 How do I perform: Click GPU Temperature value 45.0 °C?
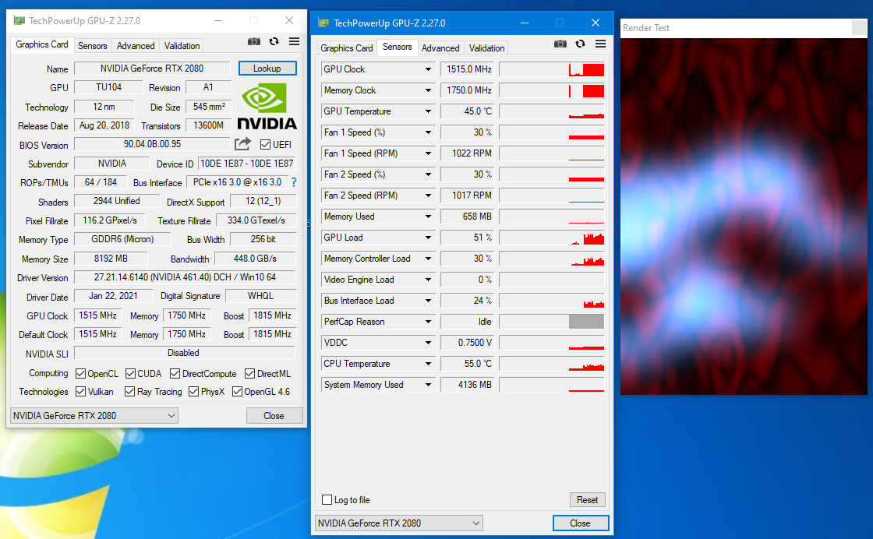(467, 111)
